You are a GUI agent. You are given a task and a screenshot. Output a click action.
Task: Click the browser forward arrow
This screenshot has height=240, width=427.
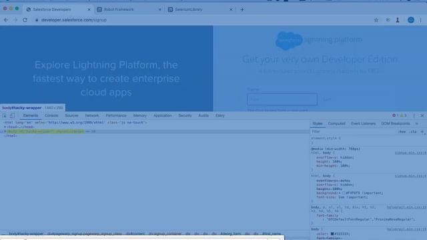pyautogui.click(x=15, y=20)
